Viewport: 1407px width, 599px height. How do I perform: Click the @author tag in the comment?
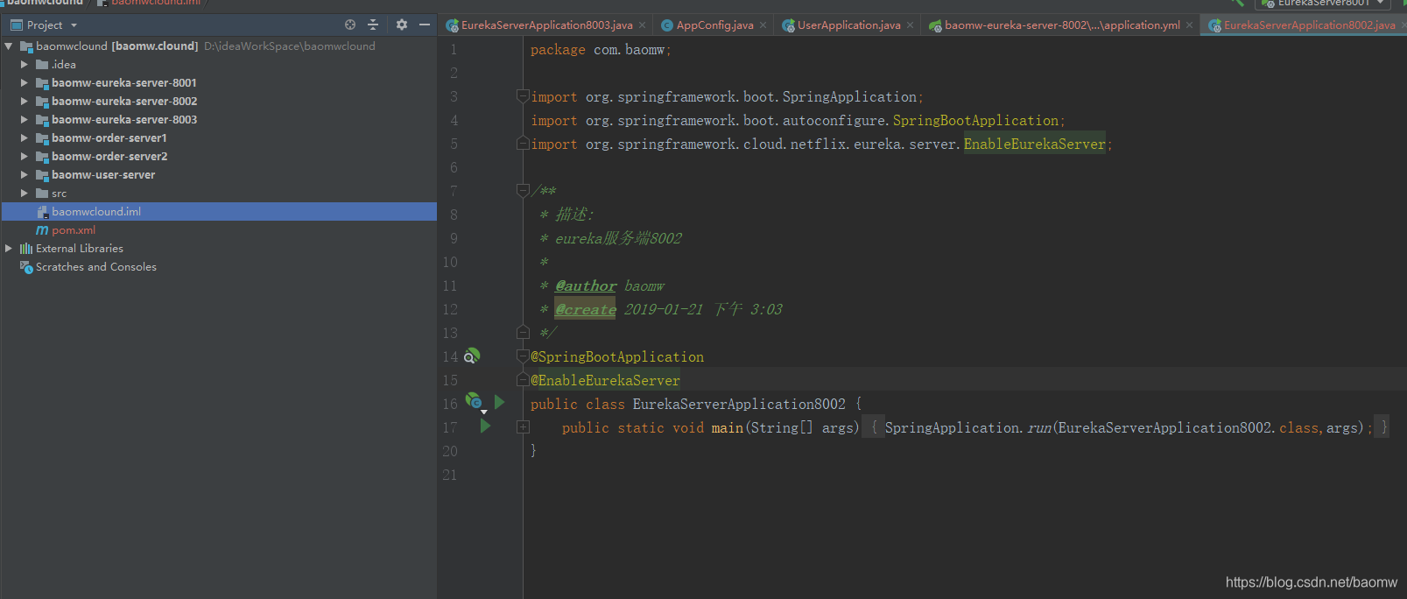pos(586,285)
